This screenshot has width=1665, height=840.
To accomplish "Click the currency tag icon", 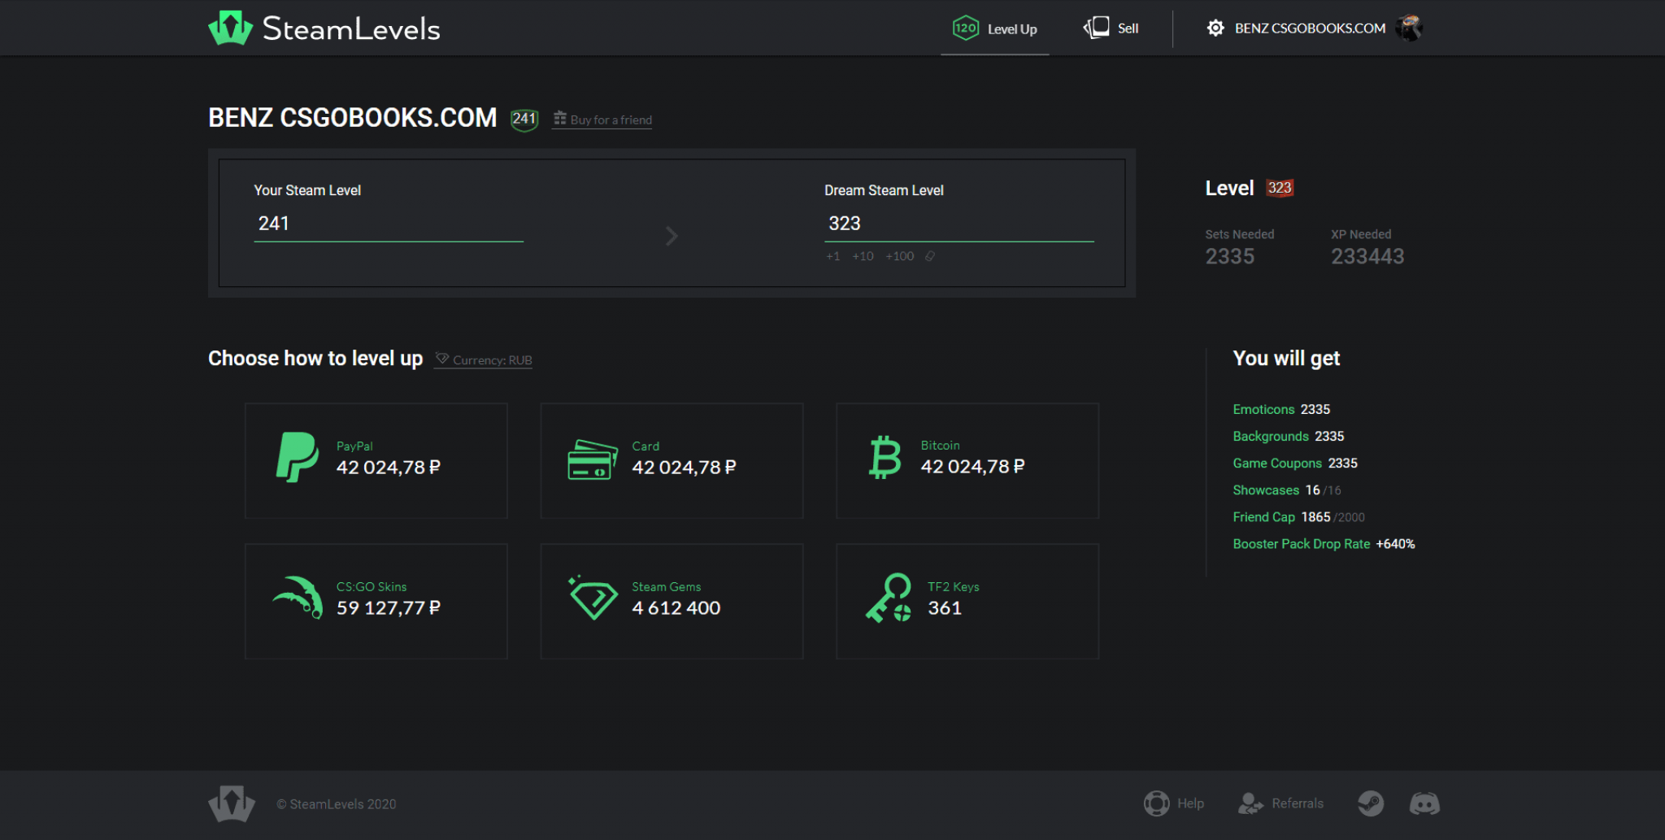I will [442, 359].
